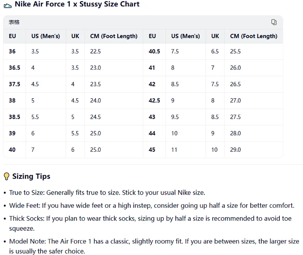Select EU size 40.5 cell

click(x=154, y=51)
